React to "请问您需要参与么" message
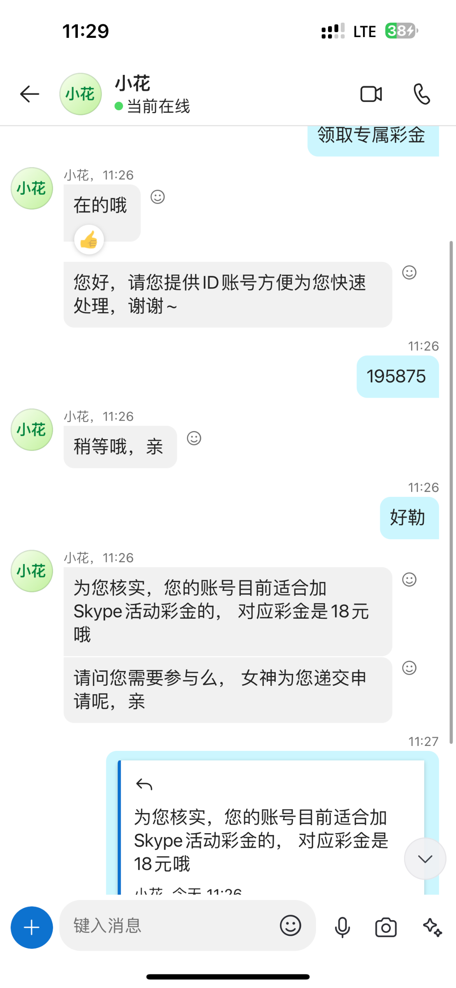This screenshot has height=988, width=456. click(409, 667)
